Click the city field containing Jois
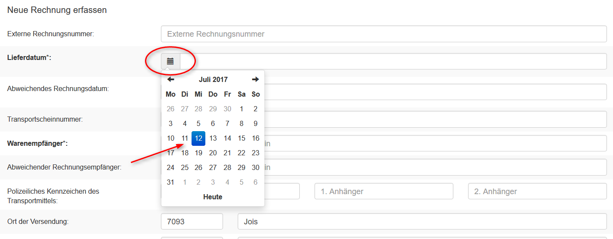613x239 pixels. (422, 221)
